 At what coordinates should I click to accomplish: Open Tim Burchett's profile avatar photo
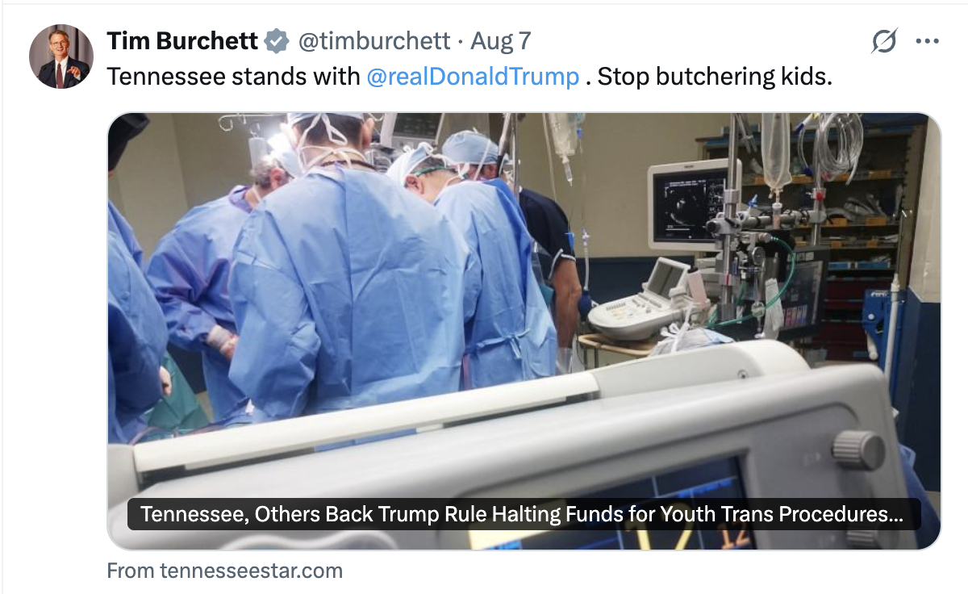point(61,56)
